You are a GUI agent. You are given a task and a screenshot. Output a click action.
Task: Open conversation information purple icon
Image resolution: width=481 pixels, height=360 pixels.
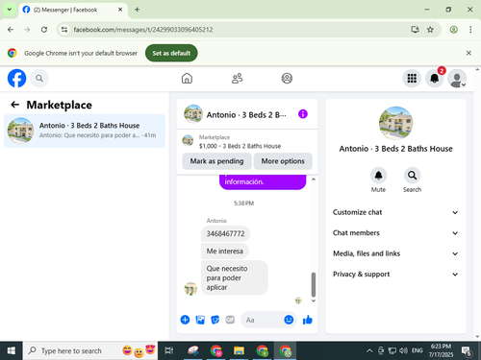[303, 114]
